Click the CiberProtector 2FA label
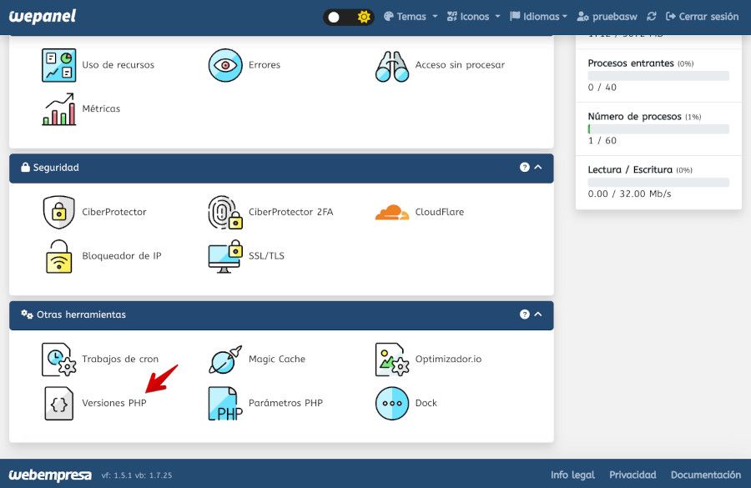Image resolution: width=751 pixels, height=488 pixels. pos(290,212)
